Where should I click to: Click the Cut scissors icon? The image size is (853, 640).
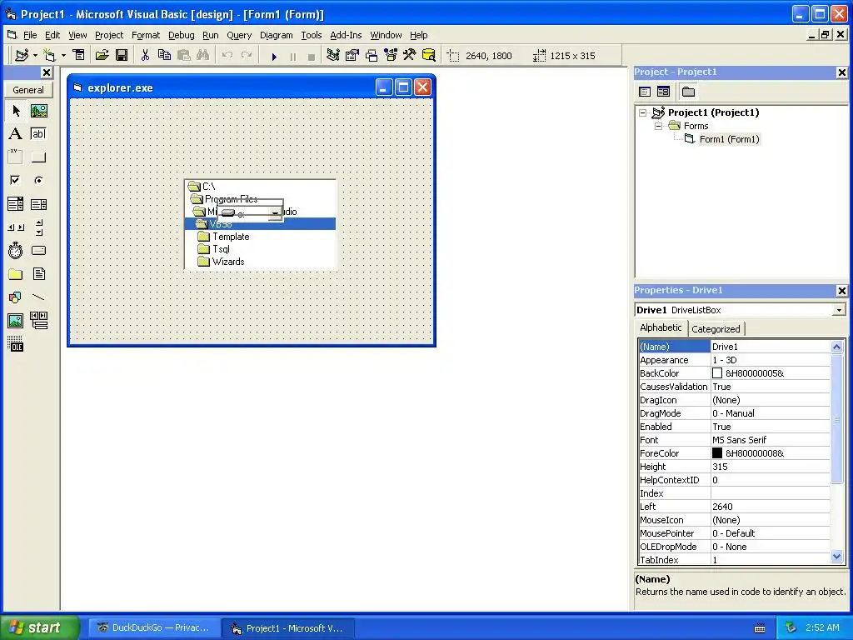tap(145, 55)
